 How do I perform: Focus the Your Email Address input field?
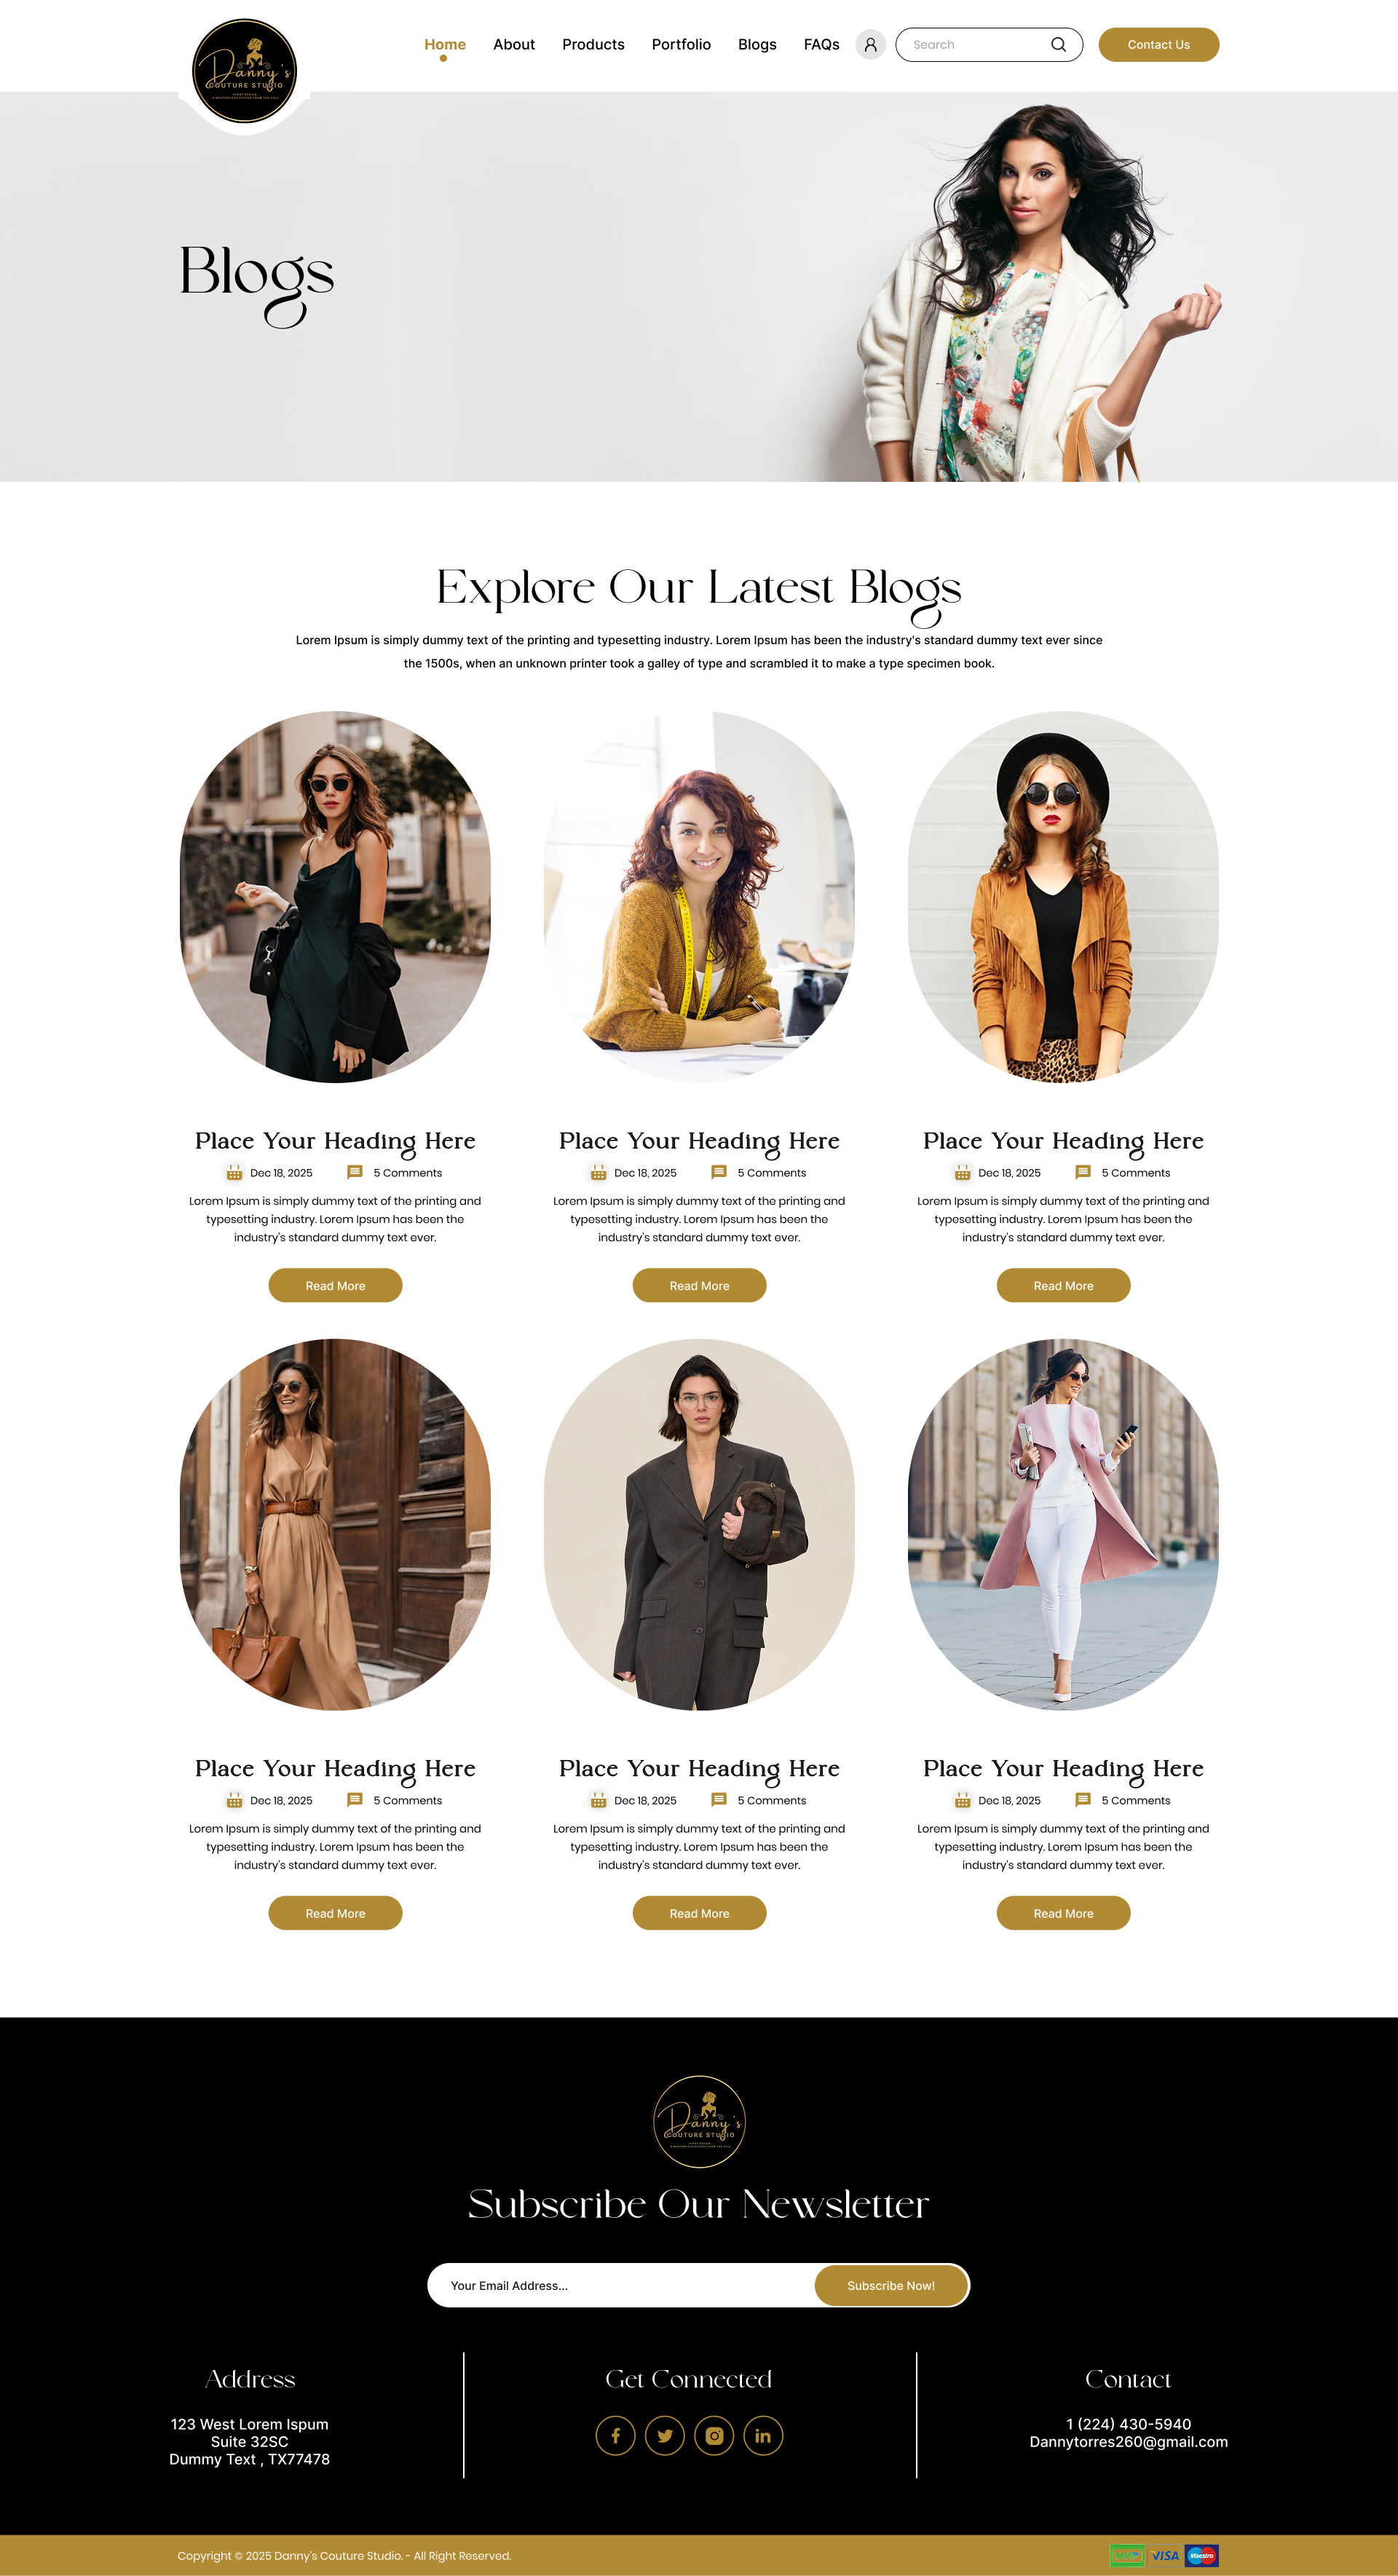tap(622, 2285)
